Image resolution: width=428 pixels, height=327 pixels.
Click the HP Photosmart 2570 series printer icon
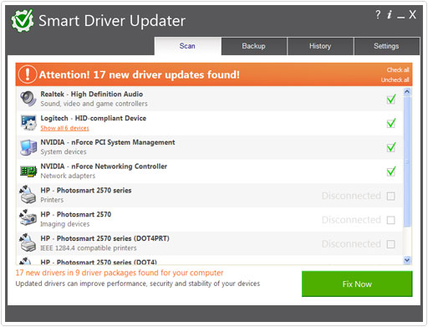pos(28,194)
